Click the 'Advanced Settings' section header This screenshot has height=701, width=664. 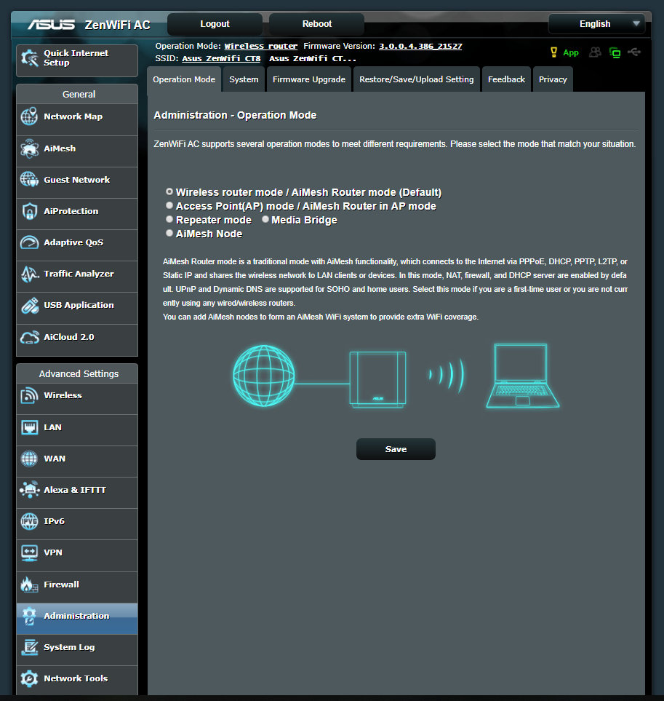click(x=79, y=373)
